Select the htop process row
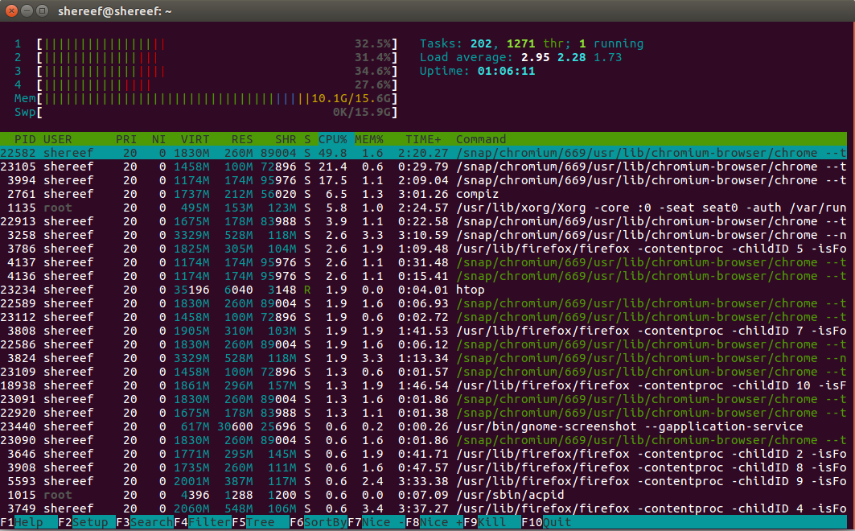Image resolution: width=855 pixels, height=531 pixels. click(241, 289)
